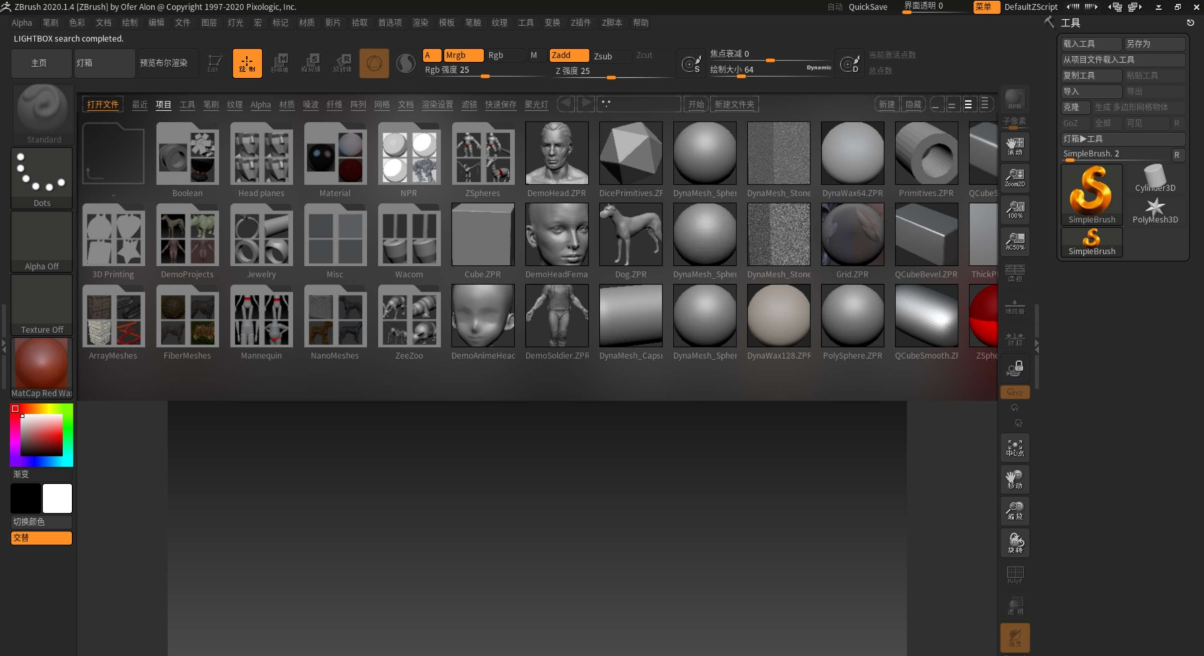Click the AC50% half-size icon
Viewport: 1204px width, 656px height.
tap(1015, 241)
